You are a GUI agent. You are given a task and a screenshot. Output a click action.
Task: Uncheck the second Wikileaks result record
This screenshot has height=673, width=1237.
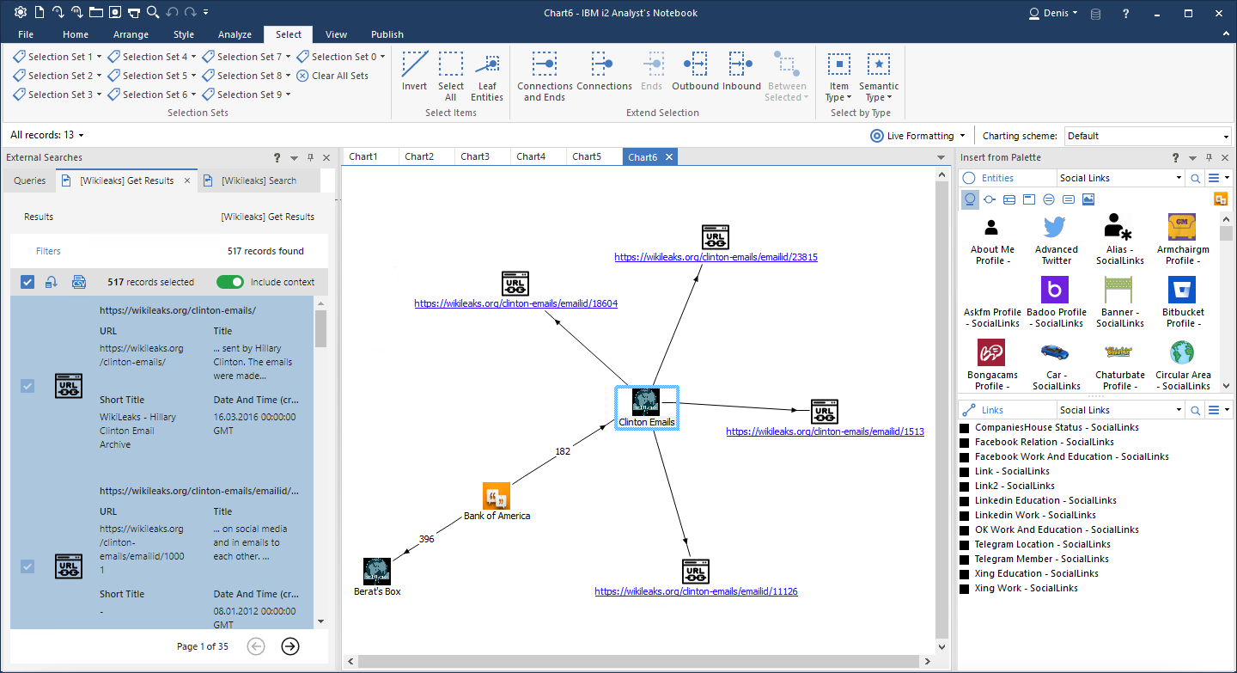27,566
